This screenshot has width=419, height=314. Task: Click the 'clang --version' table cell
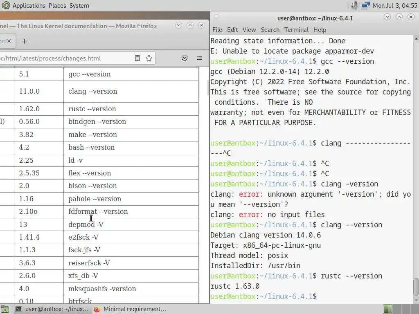(x=131, y=91)
